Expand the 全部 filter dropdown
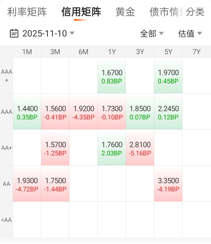 (152, 34)
